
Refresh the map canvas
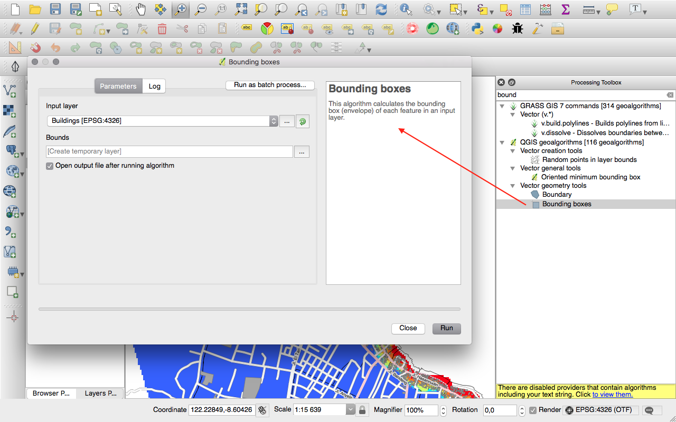point(381,9)
